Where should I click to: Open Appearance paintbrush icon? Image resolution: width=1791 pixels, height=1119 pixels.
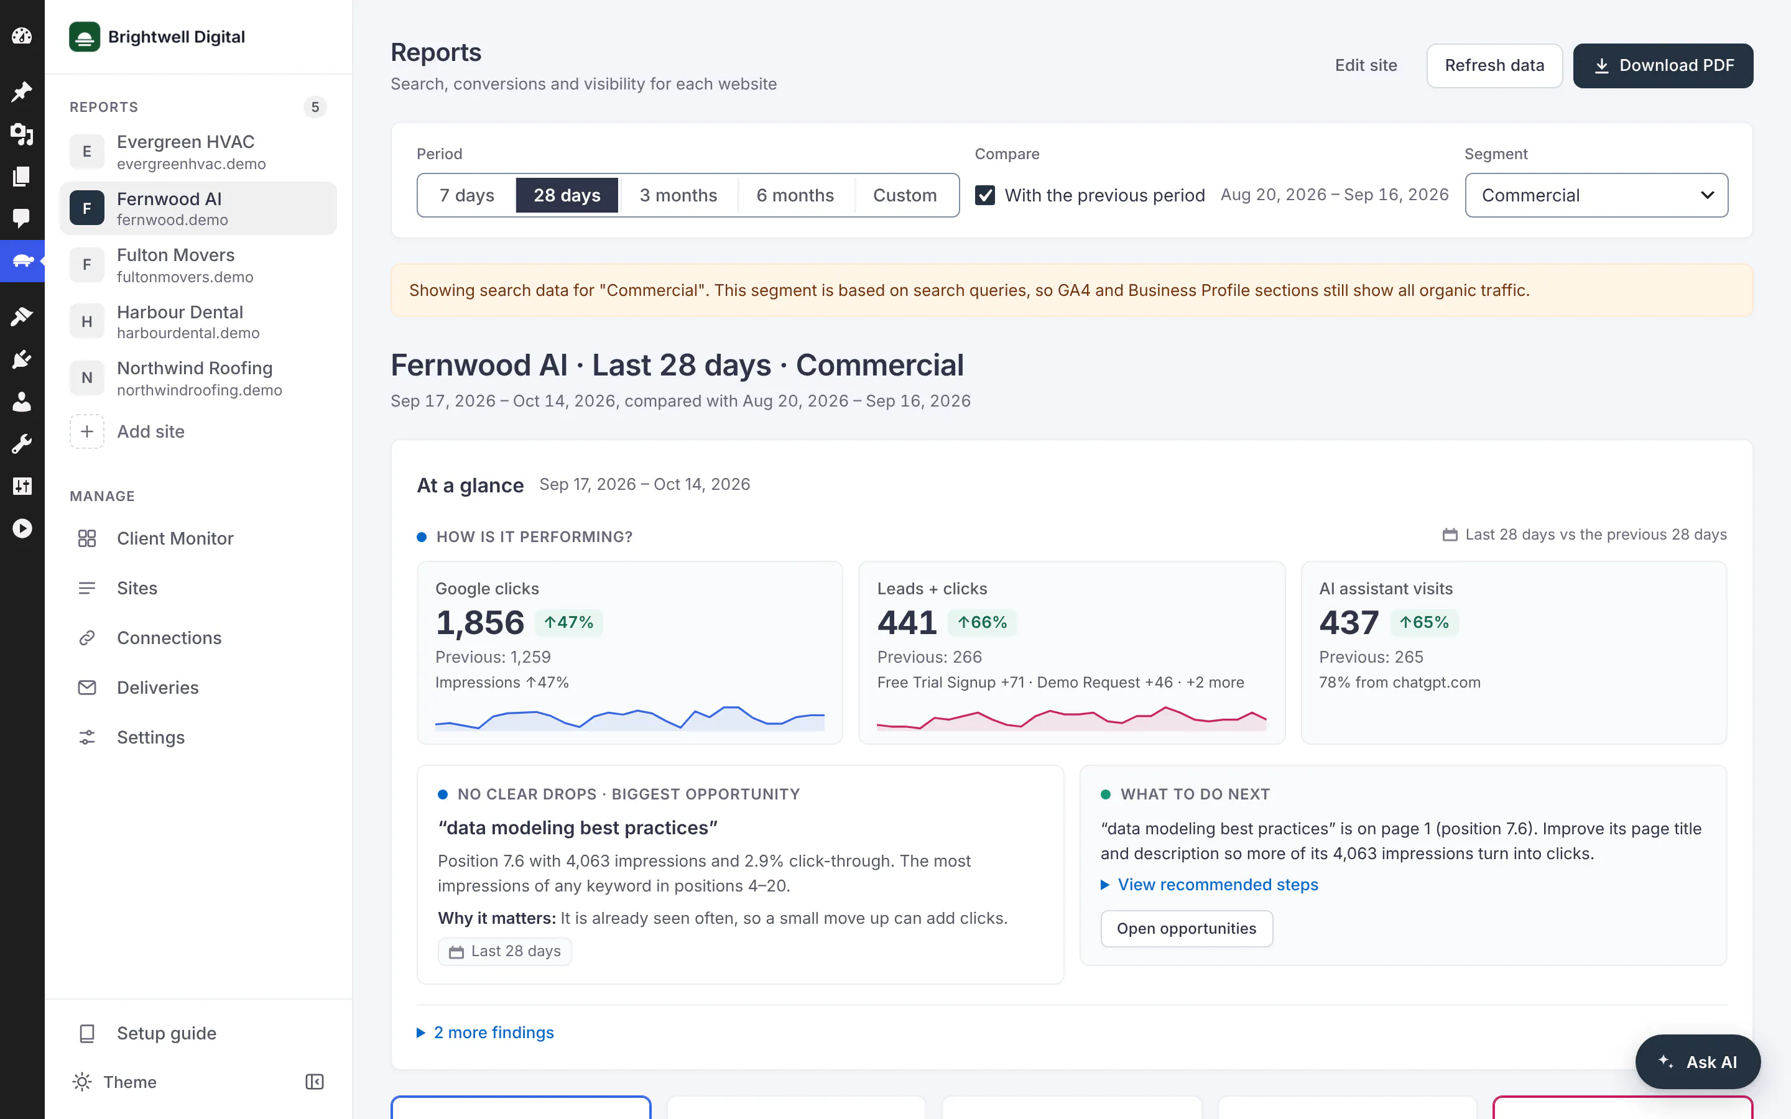22,317
